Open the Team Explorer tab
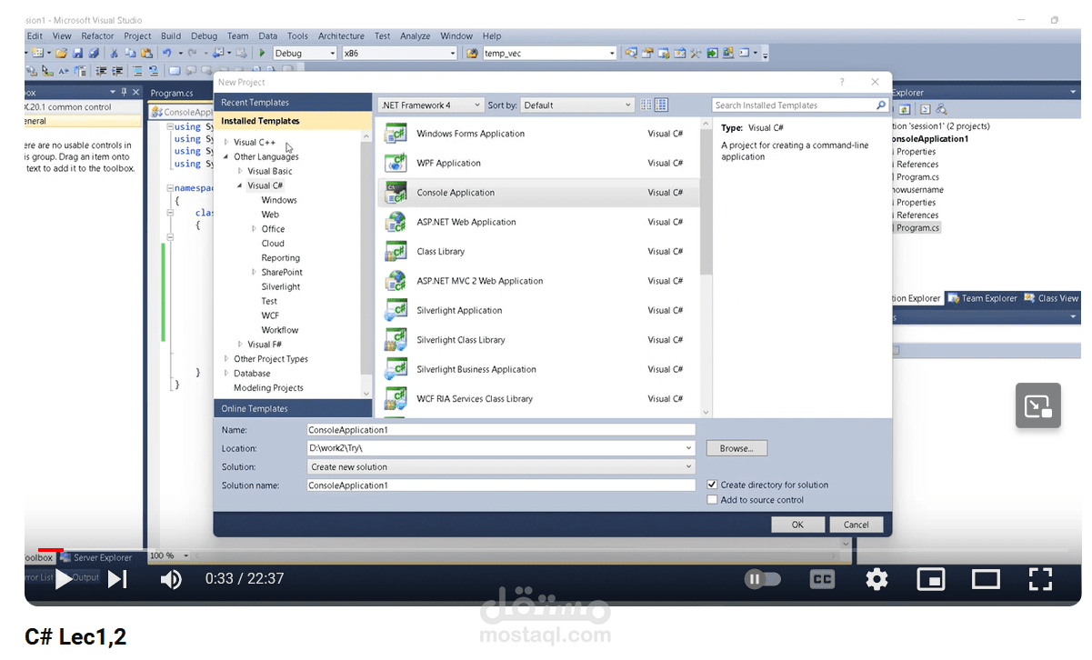 coord(982,298)
